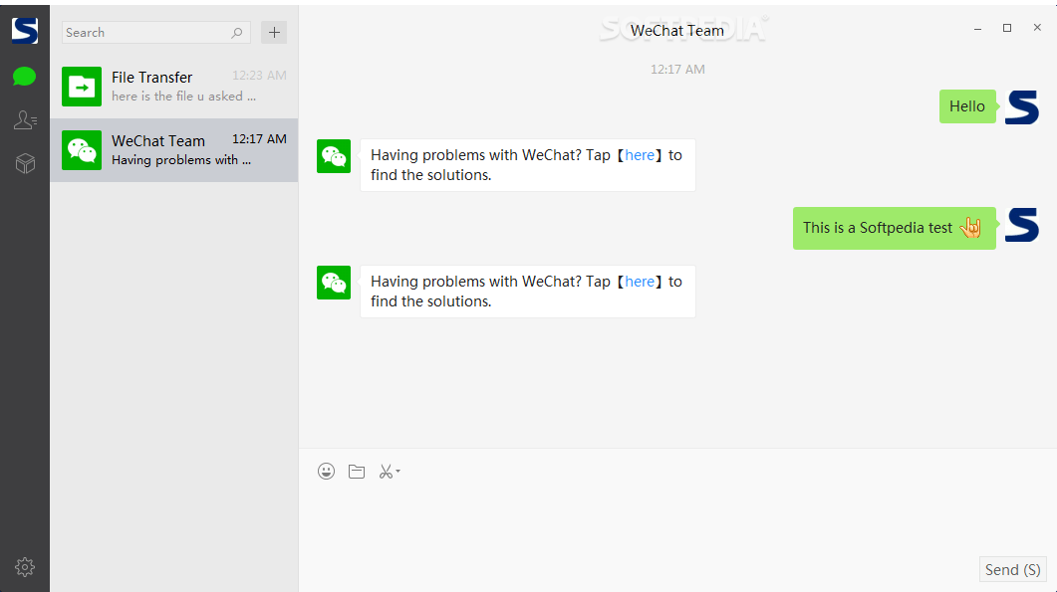Open the emoji sticker picker
The height and width of the screenshot is (592, 1057).
(327, 472)
